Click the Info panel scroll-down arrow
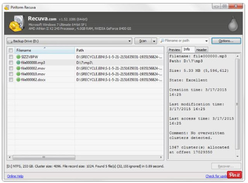The image size is (248, 183). [238, 156]
